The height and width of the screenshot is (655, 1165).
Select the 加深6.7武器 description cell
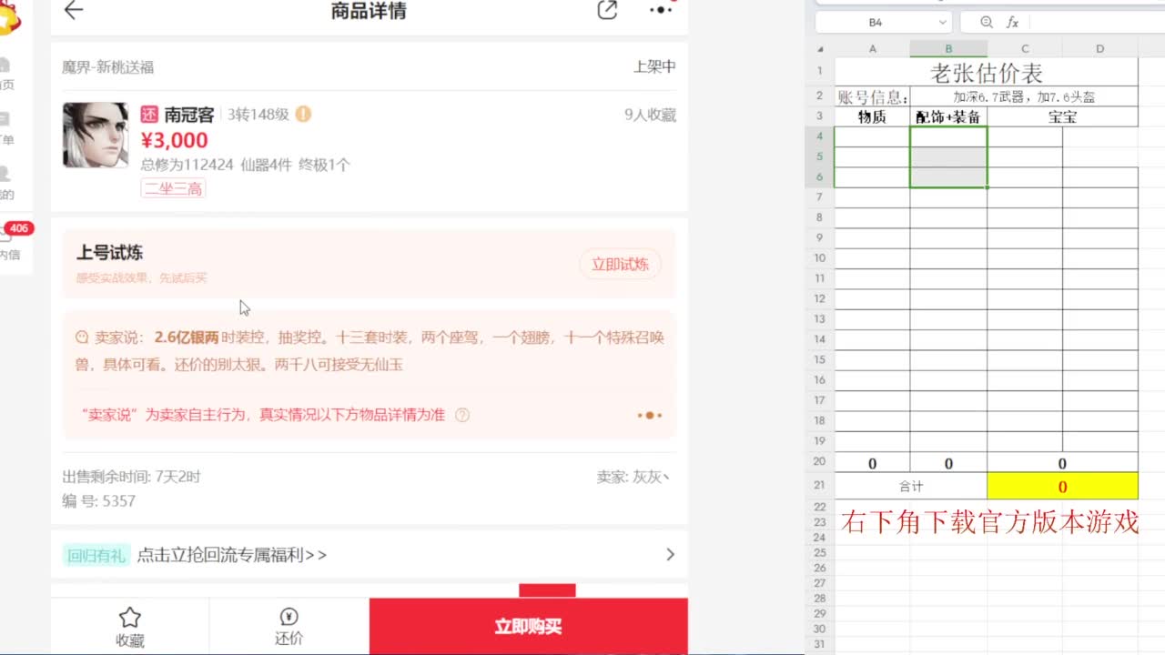click(1024, 96)
